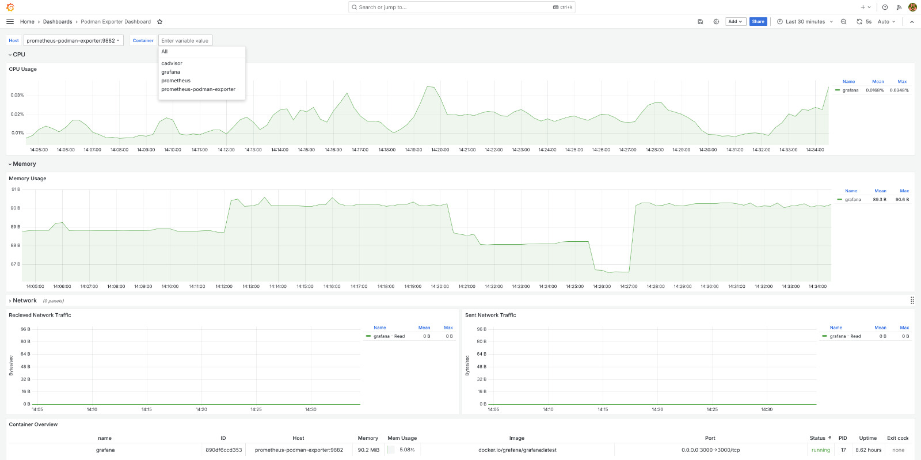Click the Save dashboard icon

701,22
